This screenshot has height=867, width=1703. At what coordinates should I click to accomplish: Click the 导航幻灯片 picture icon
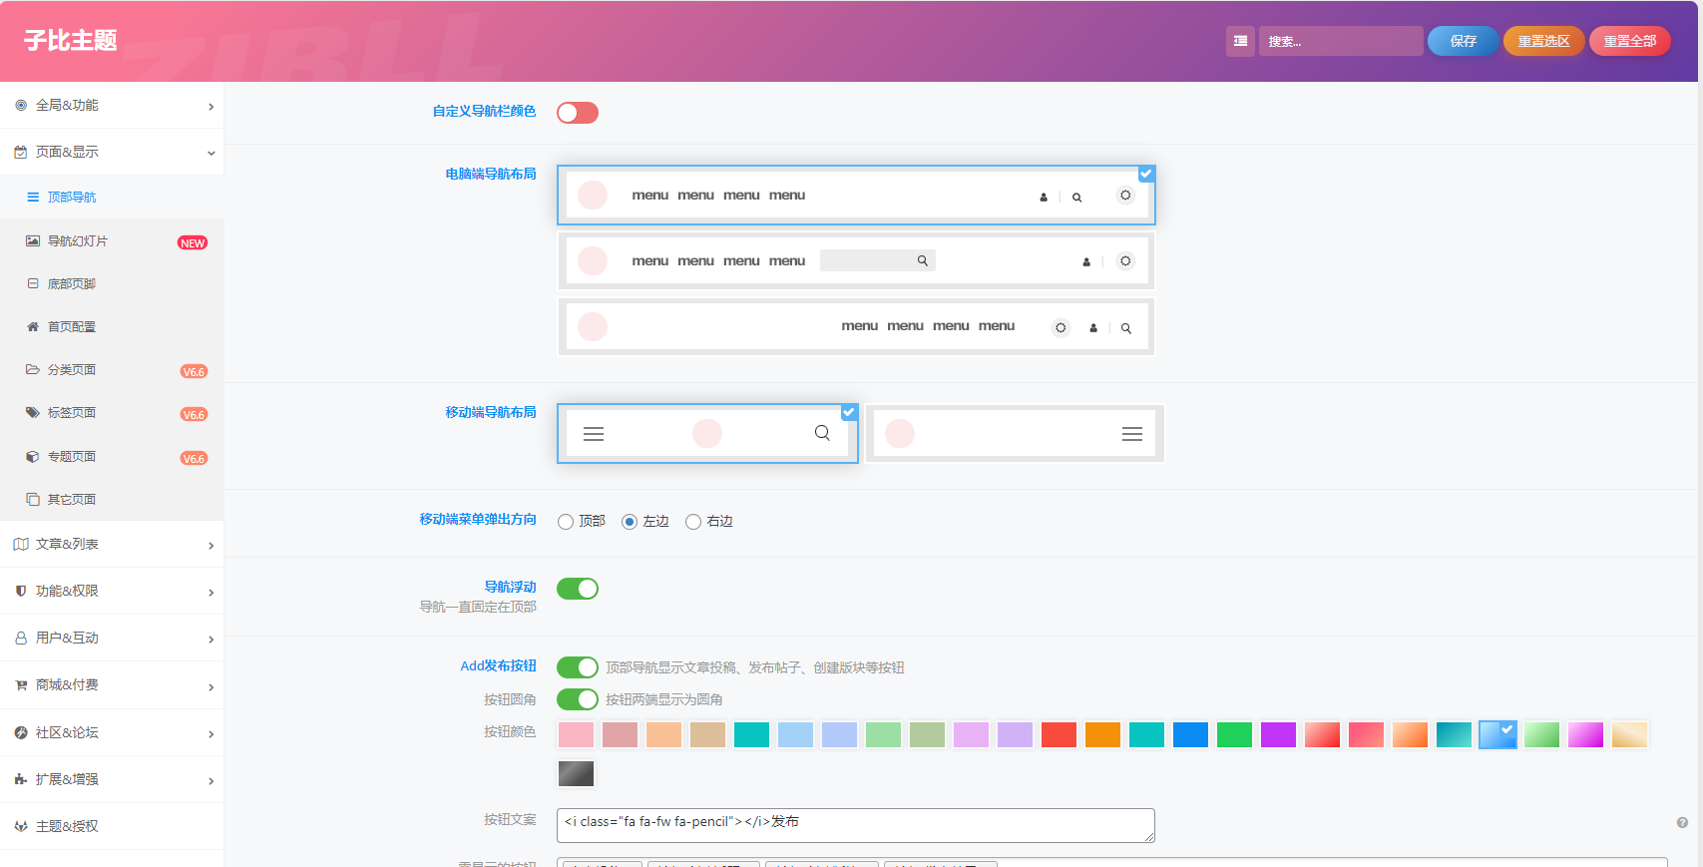33,241
